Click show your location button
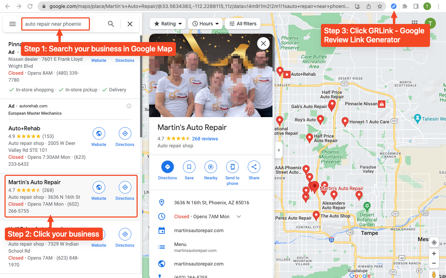This screenshot has width=446, height=278. point(434,242)
